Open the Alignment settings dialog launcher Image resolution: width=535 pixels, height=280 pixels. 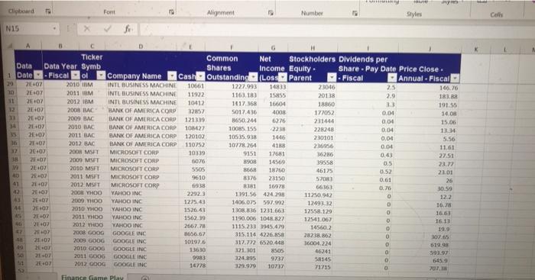tap(271, 13)
